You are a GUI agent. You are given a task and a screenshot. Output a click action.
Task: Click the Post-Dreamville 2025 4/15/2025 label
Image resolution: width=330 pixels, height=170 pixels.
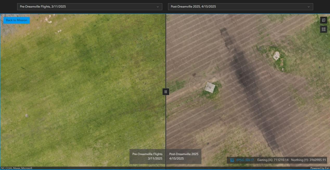[x=184, y=156]
